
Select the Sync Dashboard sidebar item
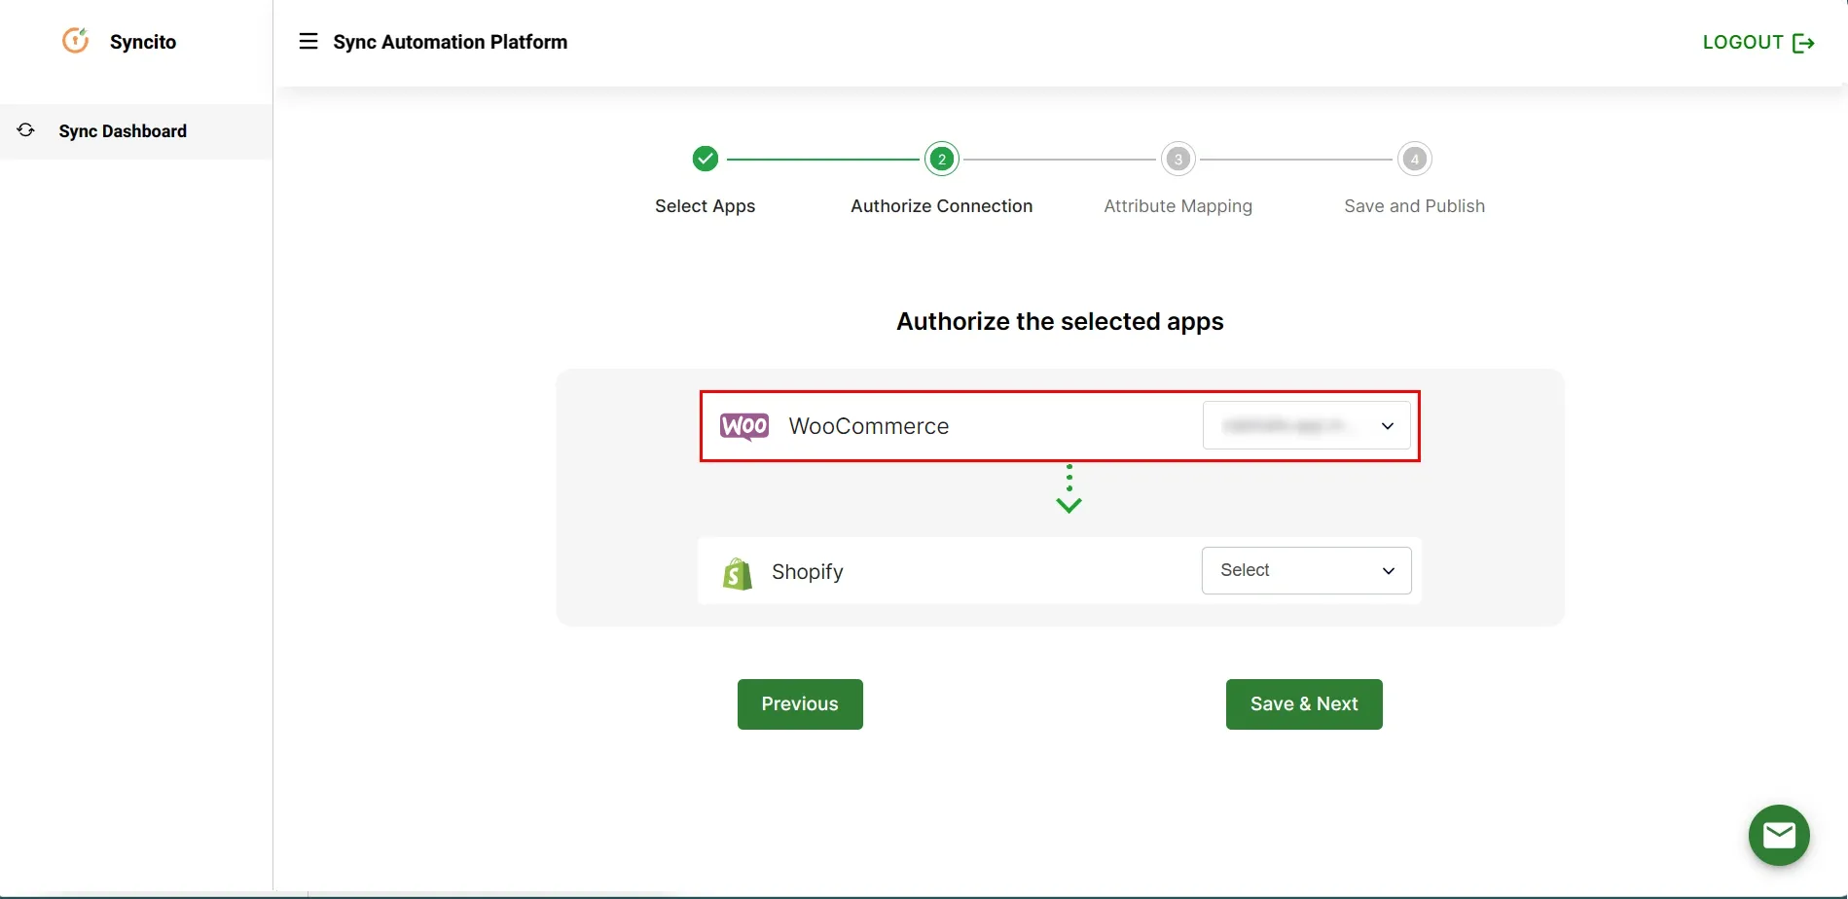click(122, 130)
